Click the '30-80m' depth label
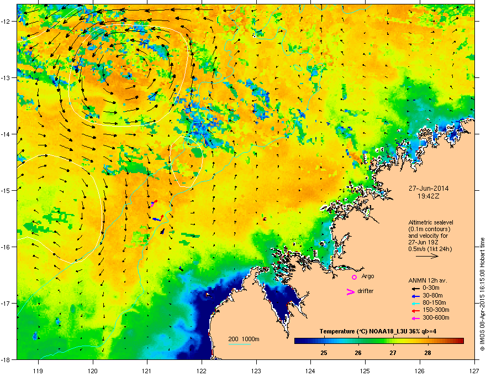The width and height of the screenshot is (486, 376). coord(432,295)
